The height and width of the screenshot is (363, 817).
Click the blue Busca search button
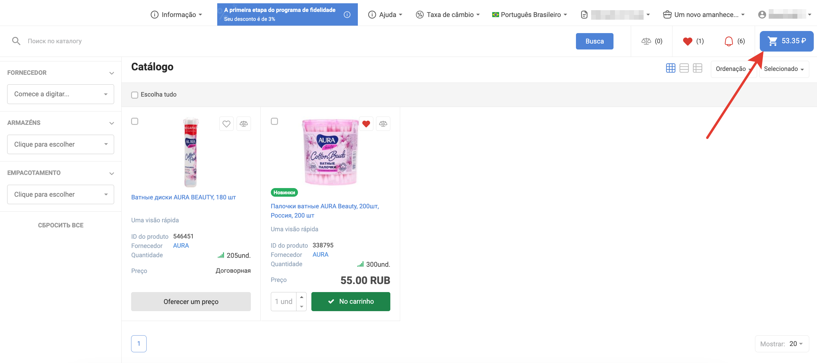point(594,41)
